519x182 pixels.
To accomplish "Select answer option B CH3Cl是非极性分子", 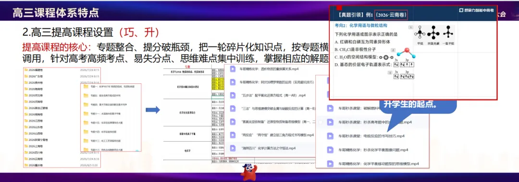I will click(x=356, y=49).
